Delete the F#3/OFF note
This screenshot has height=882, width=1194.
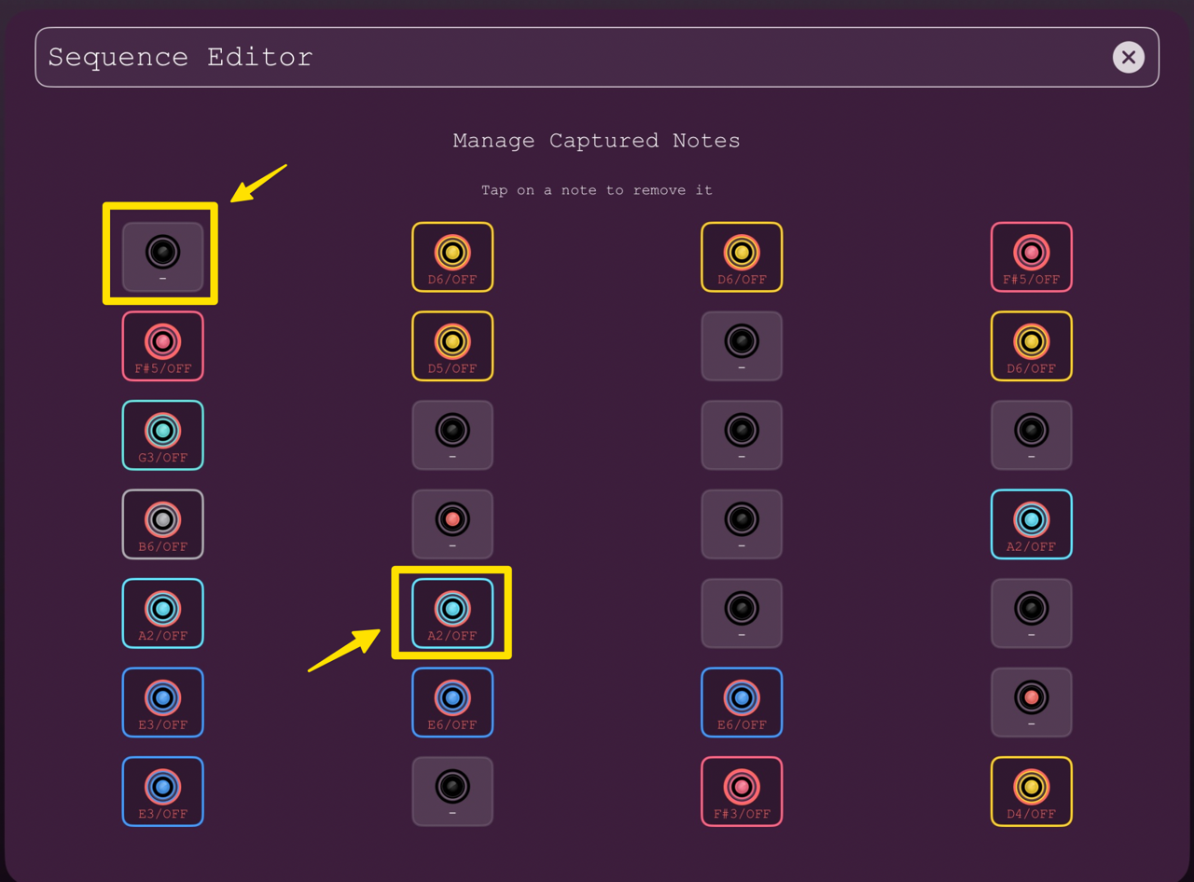742,792
